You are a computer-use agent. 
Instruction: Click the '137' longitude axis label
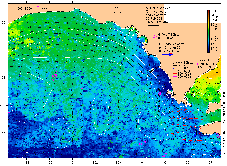pyautogui.click(x=210, y=163)
